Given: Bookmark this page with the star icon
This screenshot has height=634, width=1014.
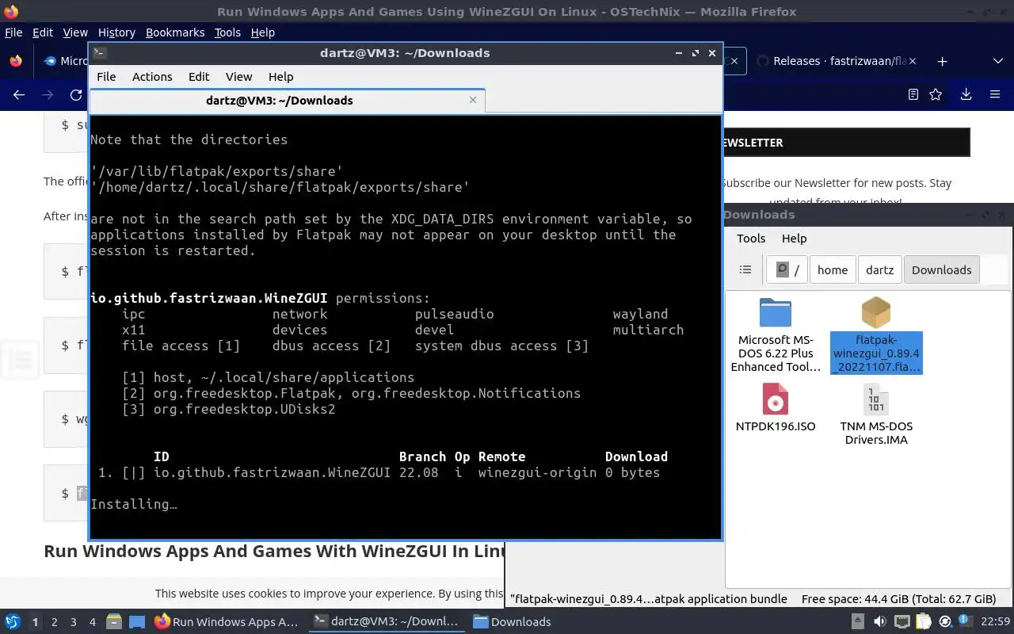Looking at the screenshot, I should 936,94.
